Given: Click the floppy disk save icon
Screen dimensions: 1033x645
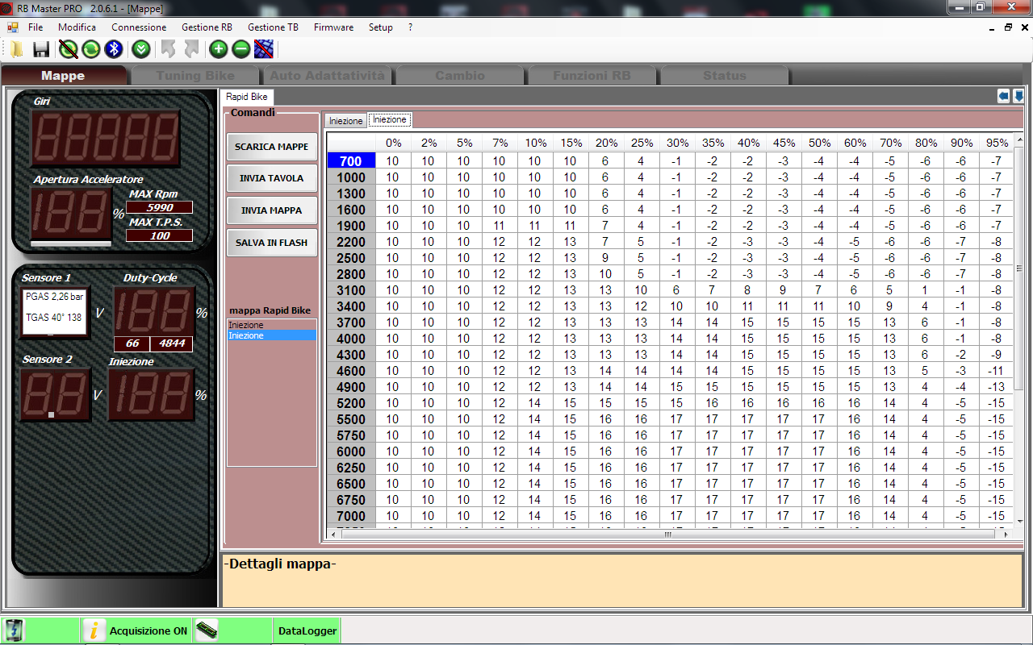Looking at the screenshot, I should pos(41,49).
